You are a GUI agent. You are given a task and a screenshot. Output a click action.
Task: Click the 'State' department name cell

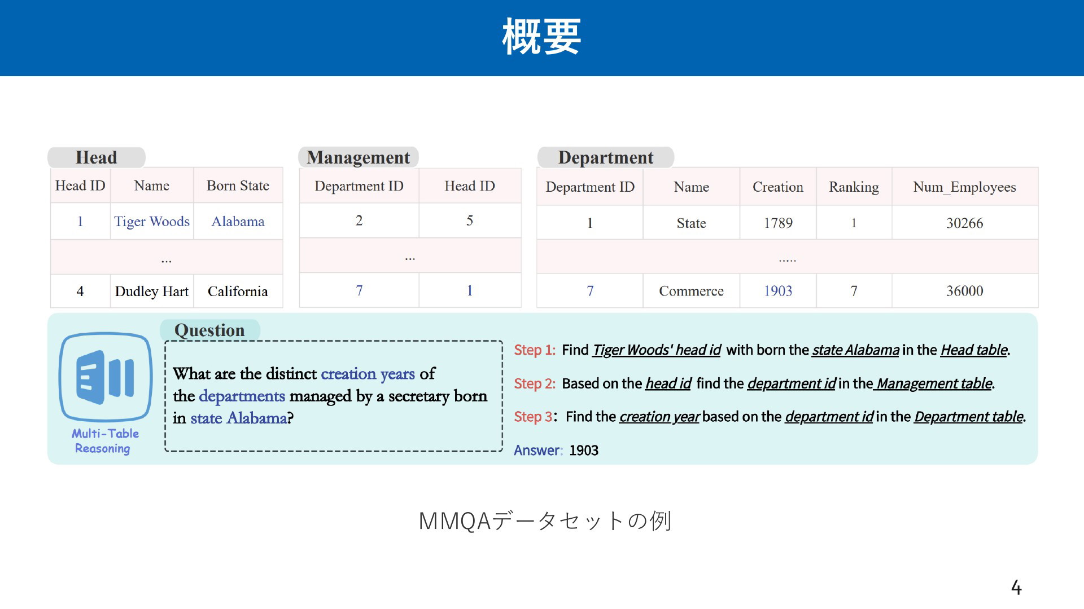[691, 223]
